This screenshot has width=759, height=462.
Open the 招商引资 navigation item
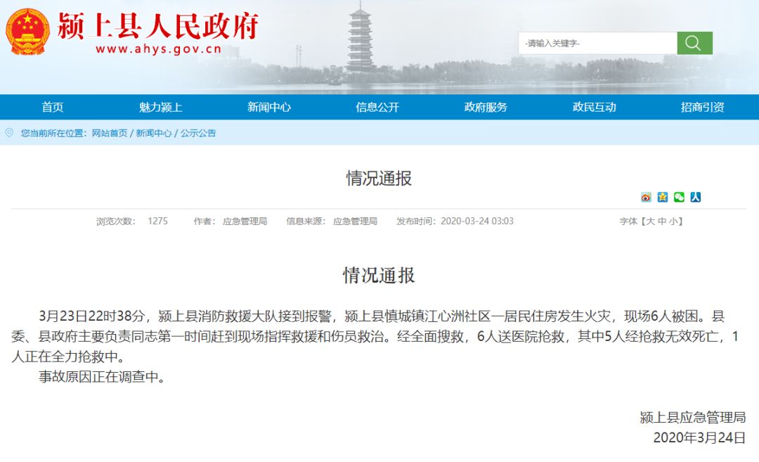(702, 107)
